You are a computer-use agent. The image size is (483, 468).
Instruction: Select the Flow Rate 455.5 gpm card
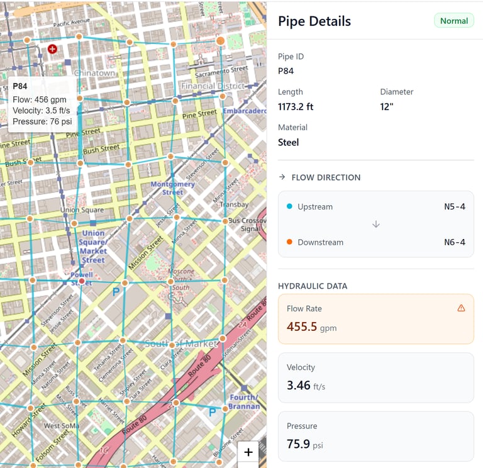tap(376, 319)
